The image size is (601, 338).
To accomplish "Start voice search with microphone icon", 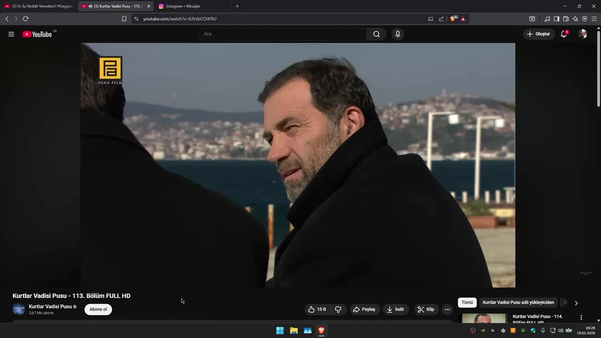I will click(x=398, y=34).
